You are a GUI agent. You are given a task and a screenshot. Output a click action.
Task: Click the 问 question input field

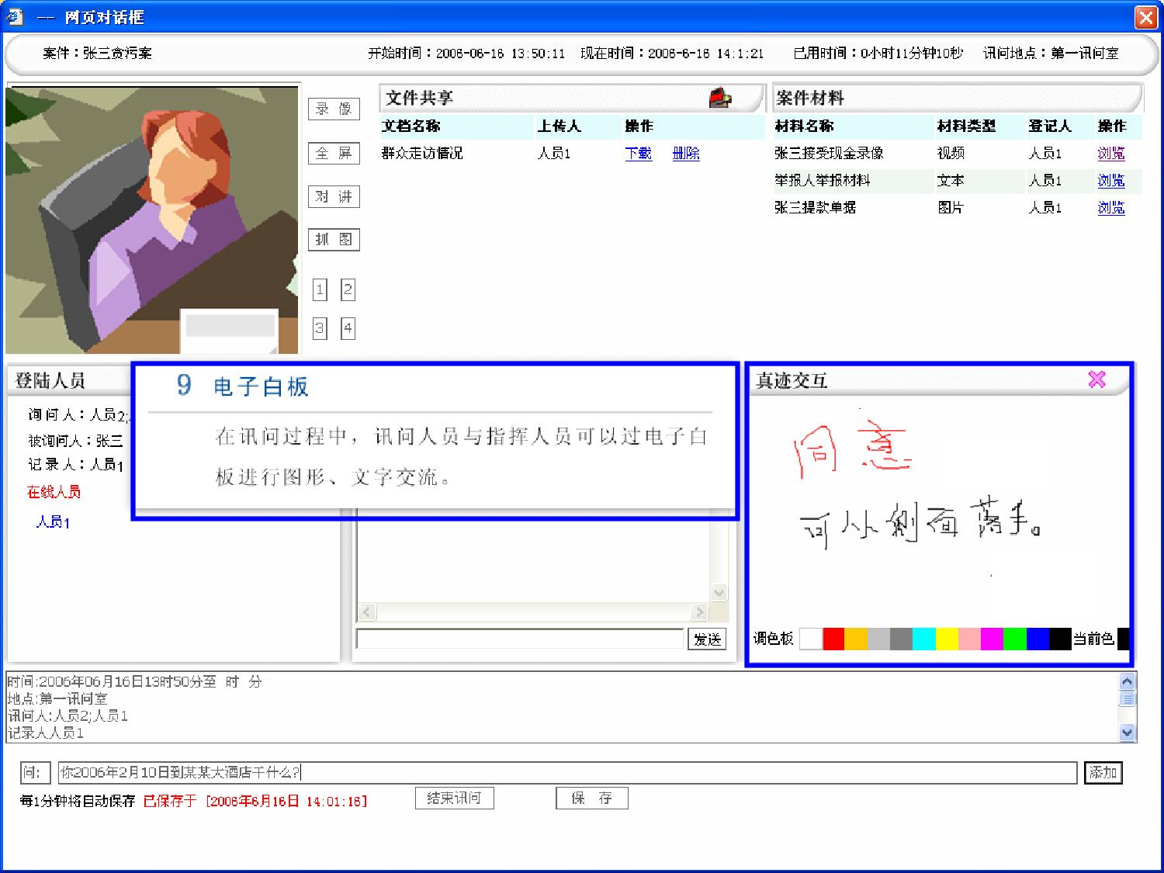[x=567, y=772]
